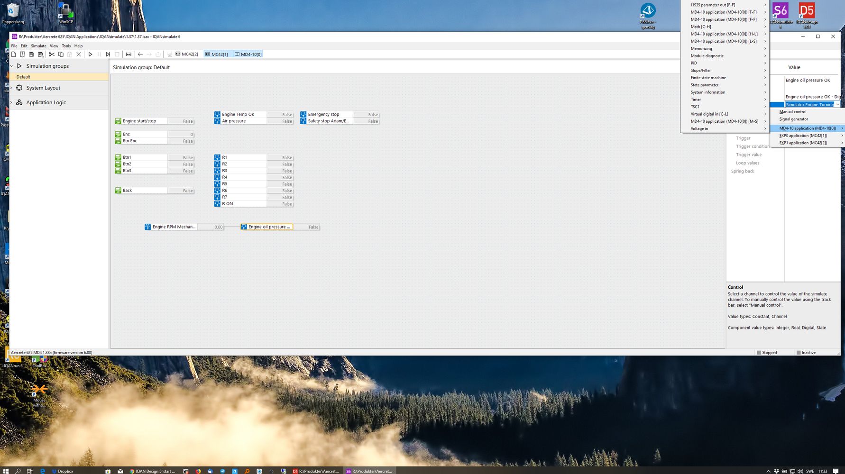Click the Engine start/stop channel icon
845x474 pixels.
pyautogui.click(x=118, y=121)
